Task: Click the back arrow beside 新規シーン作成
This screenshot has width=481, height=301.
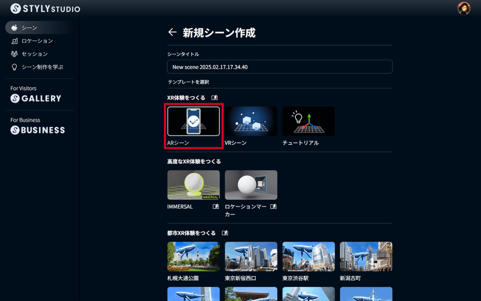Action: point(172,32)
